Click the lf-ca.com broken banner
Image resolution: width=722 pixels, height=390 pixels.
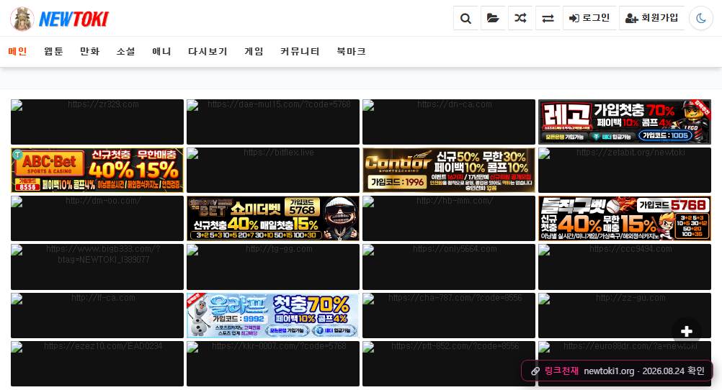point(97,315)
